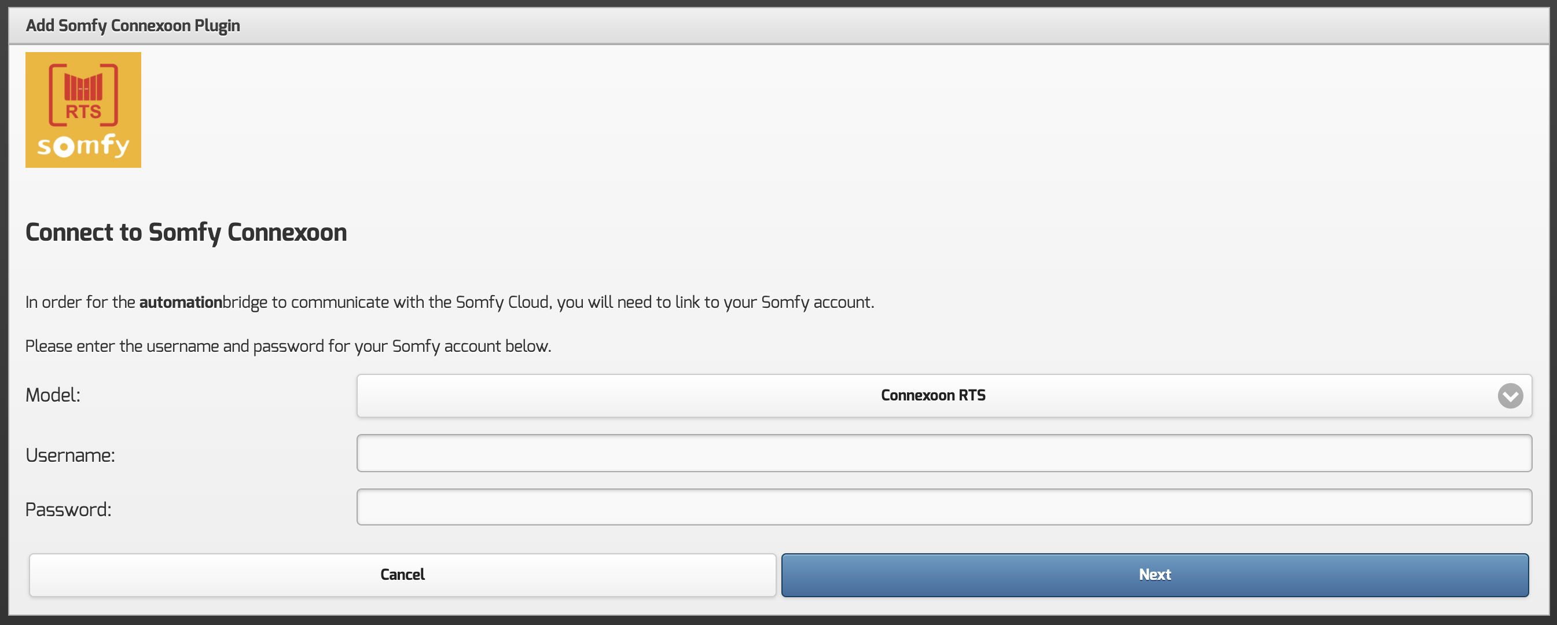This screenshot has width=1557, height=625.
Task: Click the white somfy wordmark in logo
Action: (83, 146)
